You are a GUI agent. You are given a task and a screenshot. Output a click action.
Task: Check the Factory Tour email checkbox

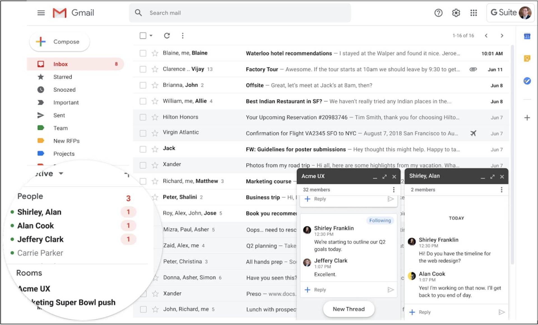tap(143, 69)
